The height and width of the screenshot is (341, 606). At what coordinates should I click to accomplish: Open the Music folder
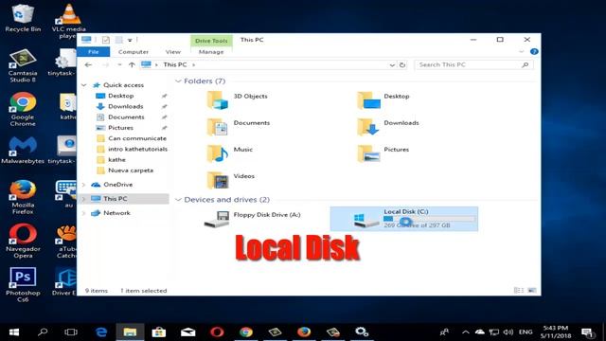pos(229,153)
